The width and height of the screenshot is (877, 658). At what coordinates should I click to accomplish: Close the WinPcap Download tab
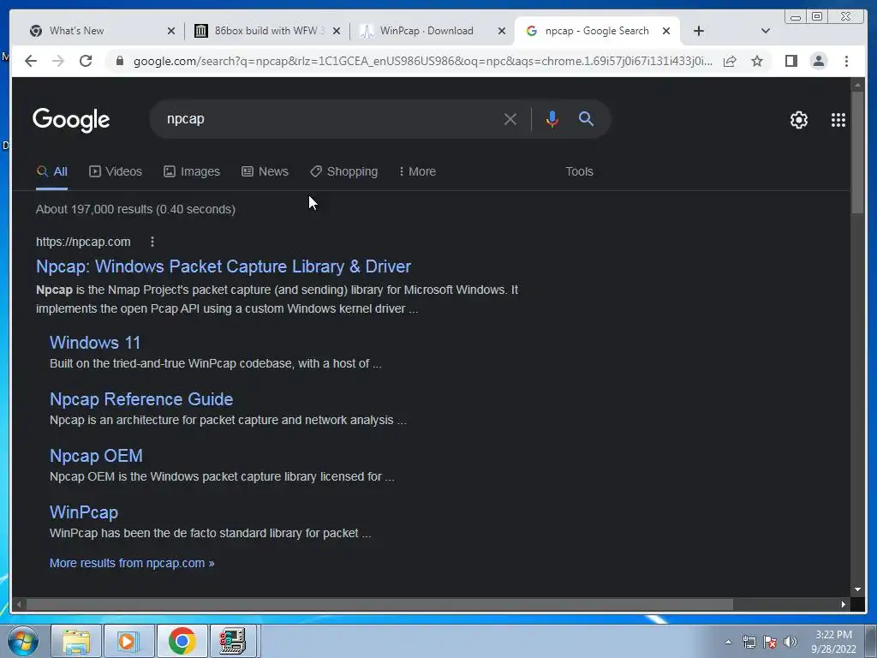pos(502,32)
